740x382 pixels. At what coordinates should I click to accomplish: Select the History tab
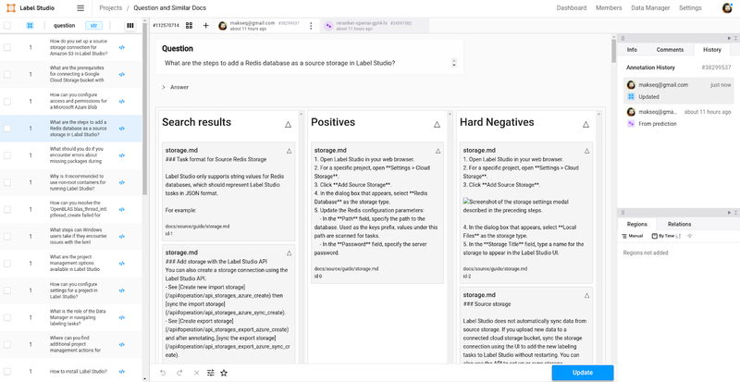pyautogui.click(x=711, y=50)
